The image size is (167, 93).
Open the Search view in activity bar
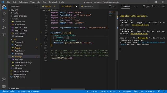(4, 14)
